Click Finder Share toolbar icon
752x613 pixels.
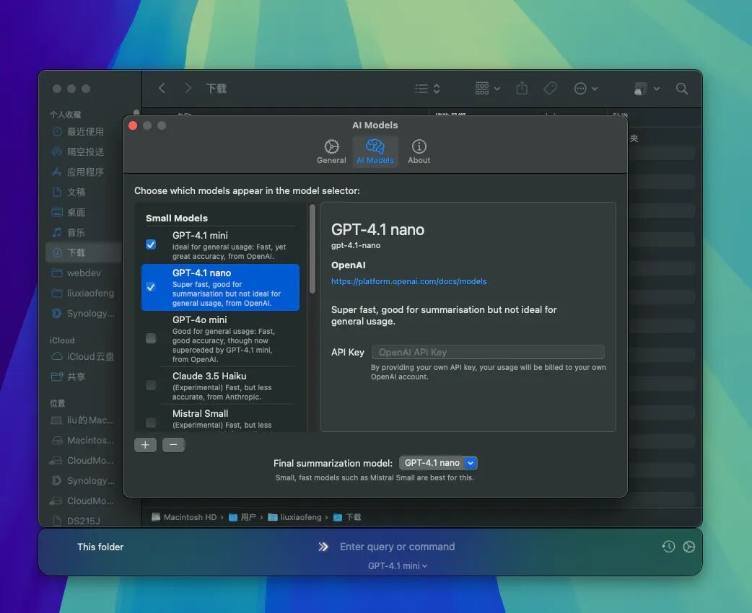click(x=522, y=88)
